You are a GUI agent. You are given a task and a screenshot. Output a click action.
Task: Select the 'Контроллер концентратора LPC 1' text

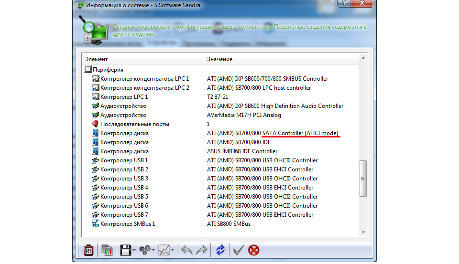pos(144,79)
